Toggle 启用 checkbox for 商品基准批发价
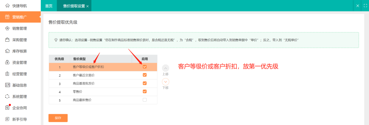The width and height of the screenshot is (369, 125). 145,83
